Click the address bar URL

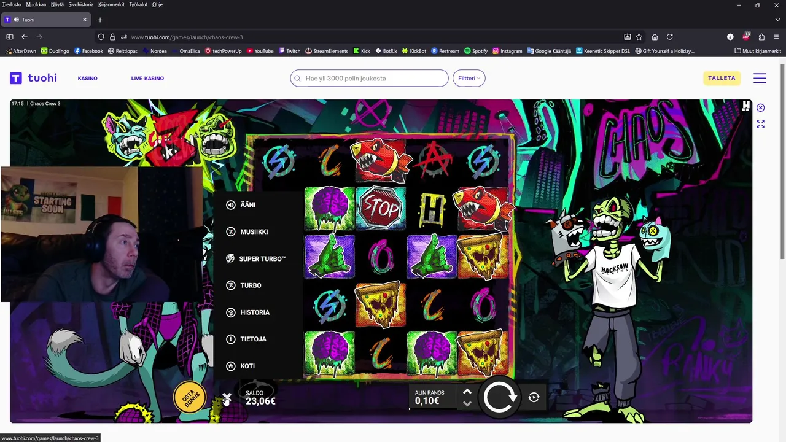pos(187,37)
